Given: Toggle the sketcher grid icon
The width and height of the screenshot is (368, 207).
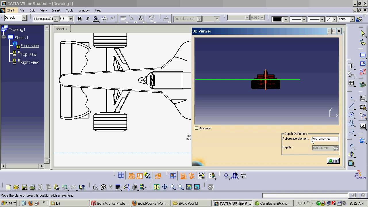Looking at the screenshot, I should 121,176.
